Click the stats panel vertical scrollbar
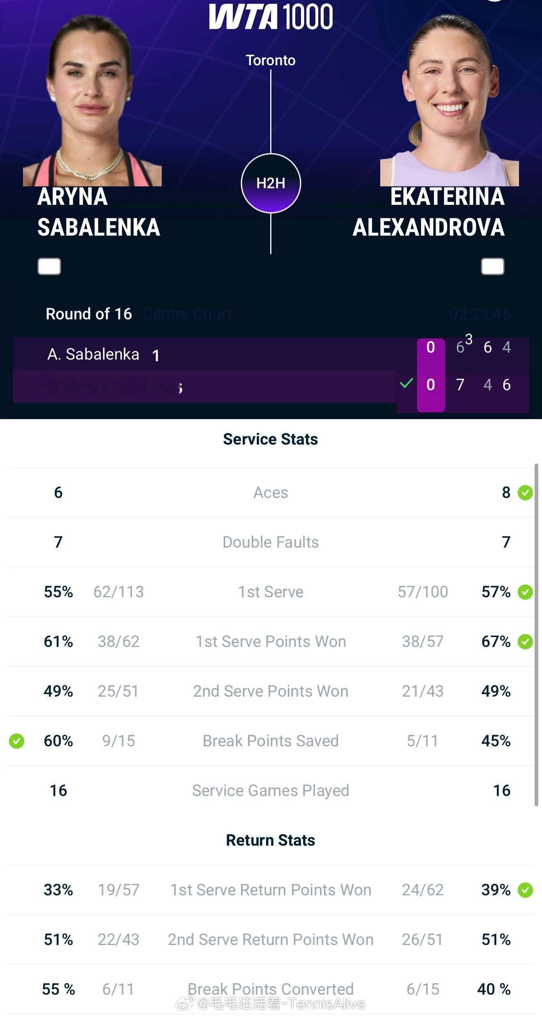 point(536,635)
